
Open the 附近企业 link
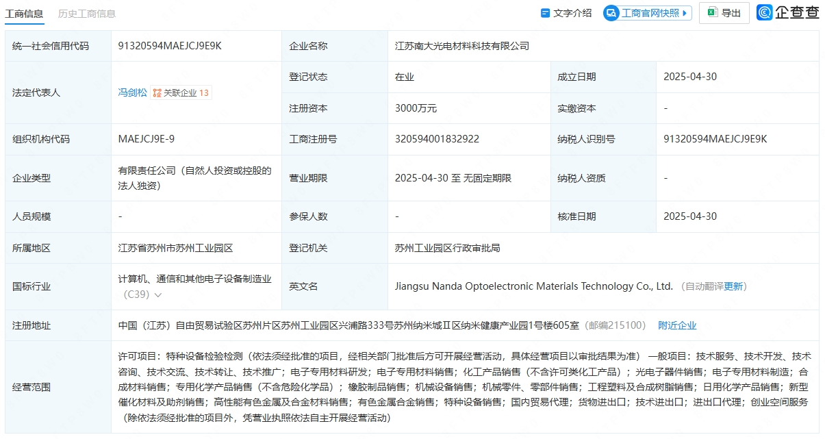(x=677, y=325)
